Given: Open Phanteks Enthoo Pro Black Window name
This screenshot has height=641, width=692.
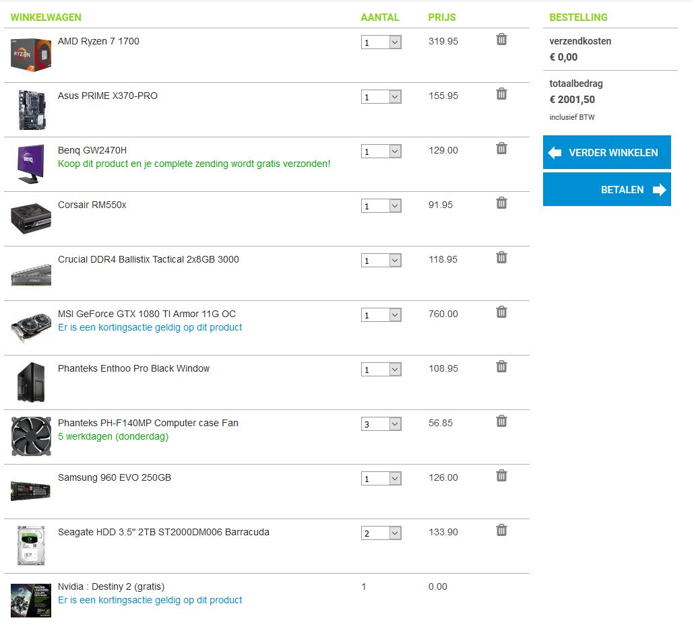Looking at the screenshot, I should click(133, 368).
